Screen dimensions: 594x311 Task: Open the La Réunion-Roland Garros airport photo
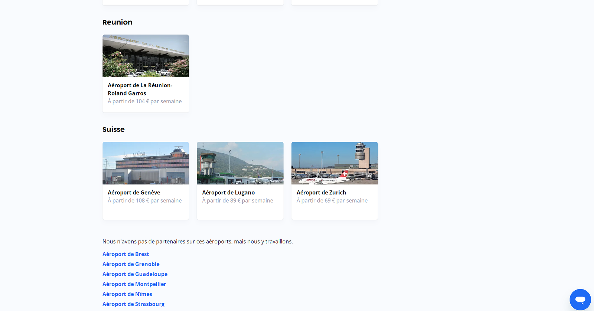146,56
